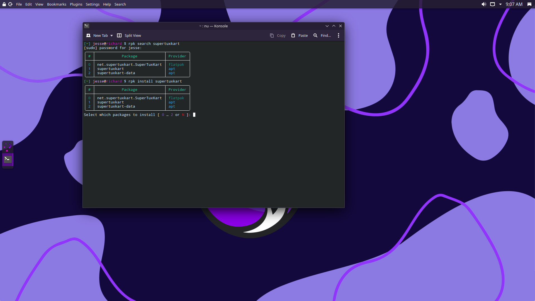Click the '~ : nu — Konsole' window title
The height and width of the screenshot is (301, 535).
(x=213, y=26)
